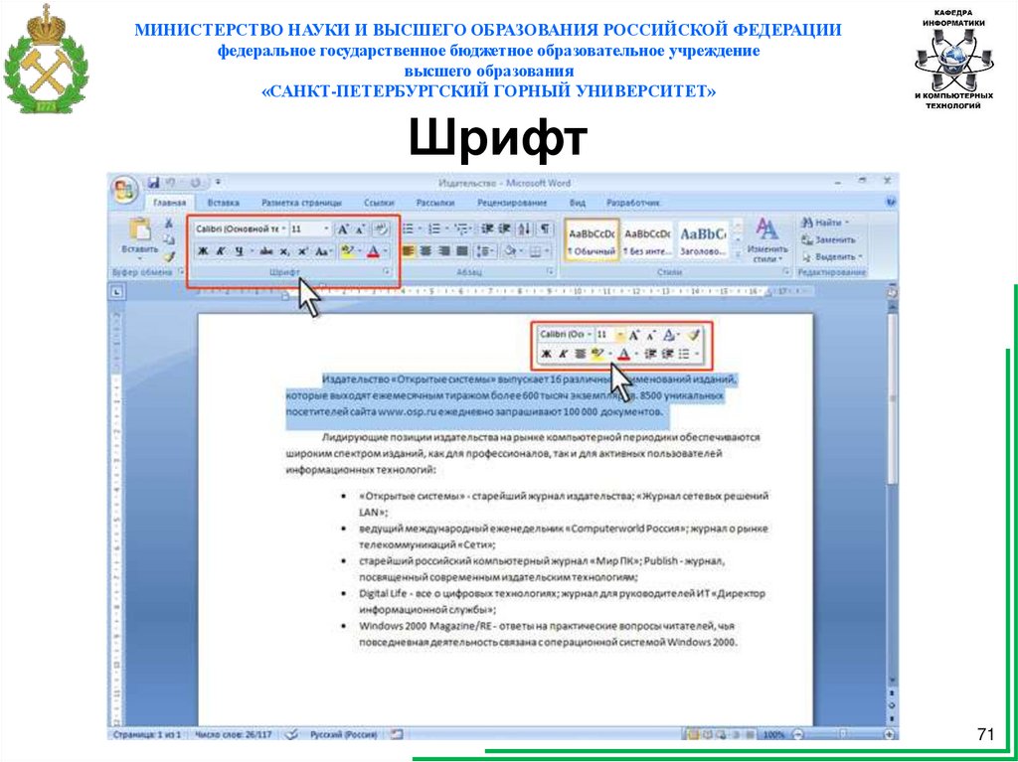Show paragraph marks with ¶ icon
This screenshot has width=1018, height=762.
point(546,229)
